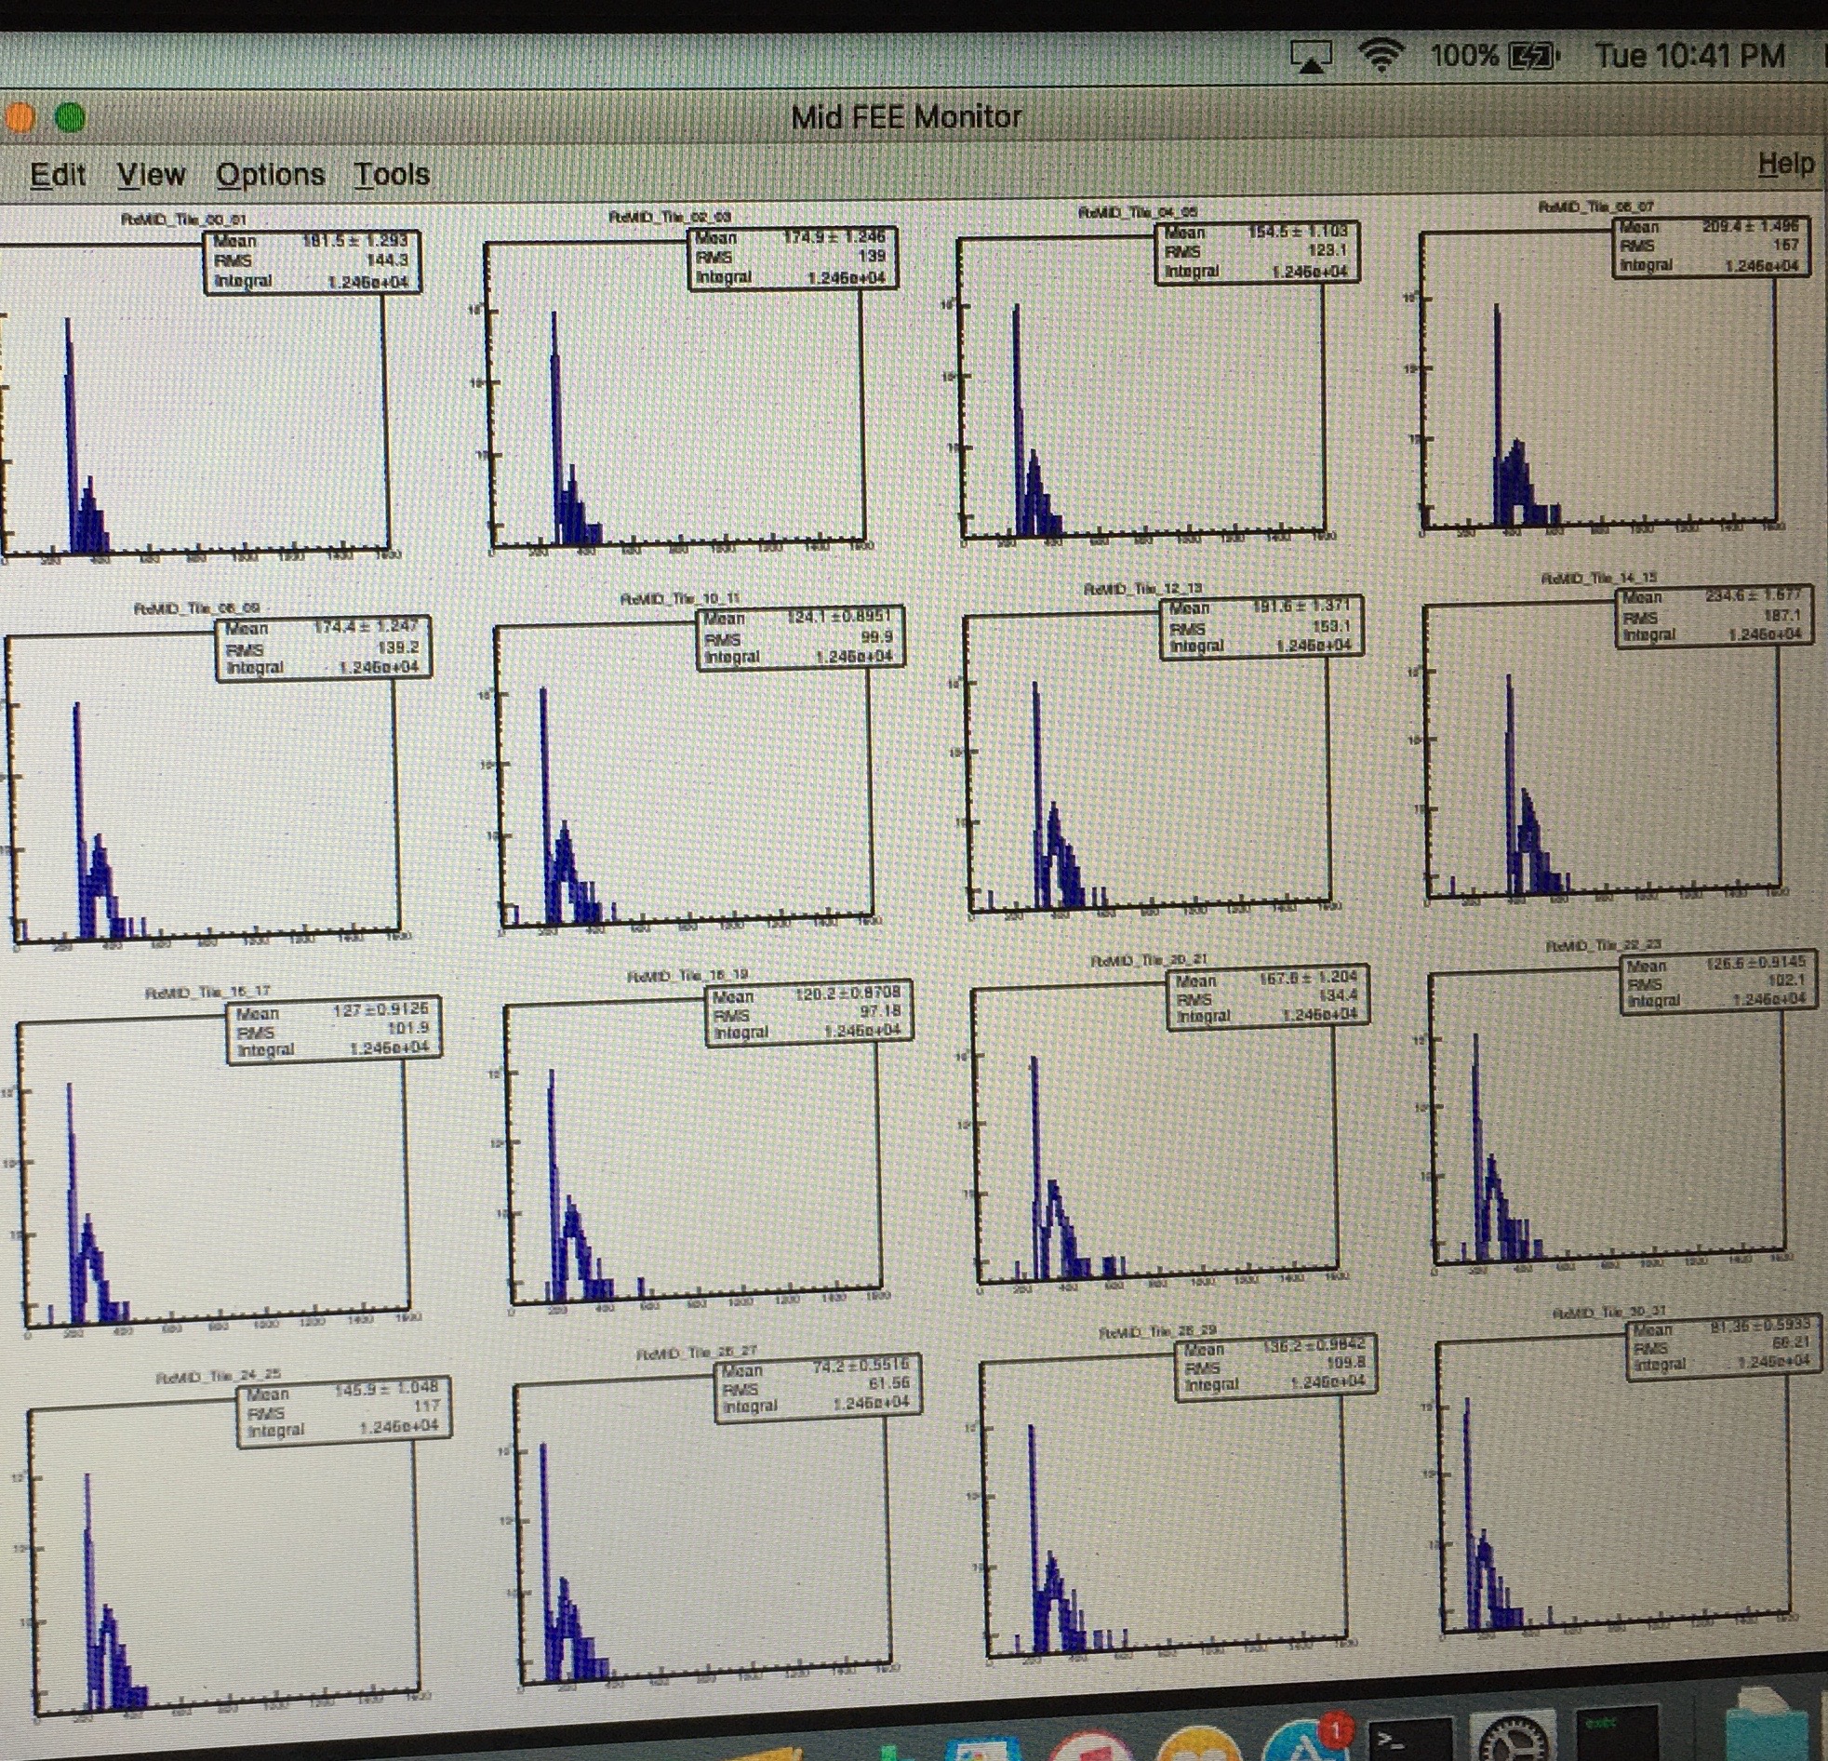The width and height of the screenshot is (1828, 1761).
Task: Open the View menu
Action: pyautogui.click(x=151, y=174)
